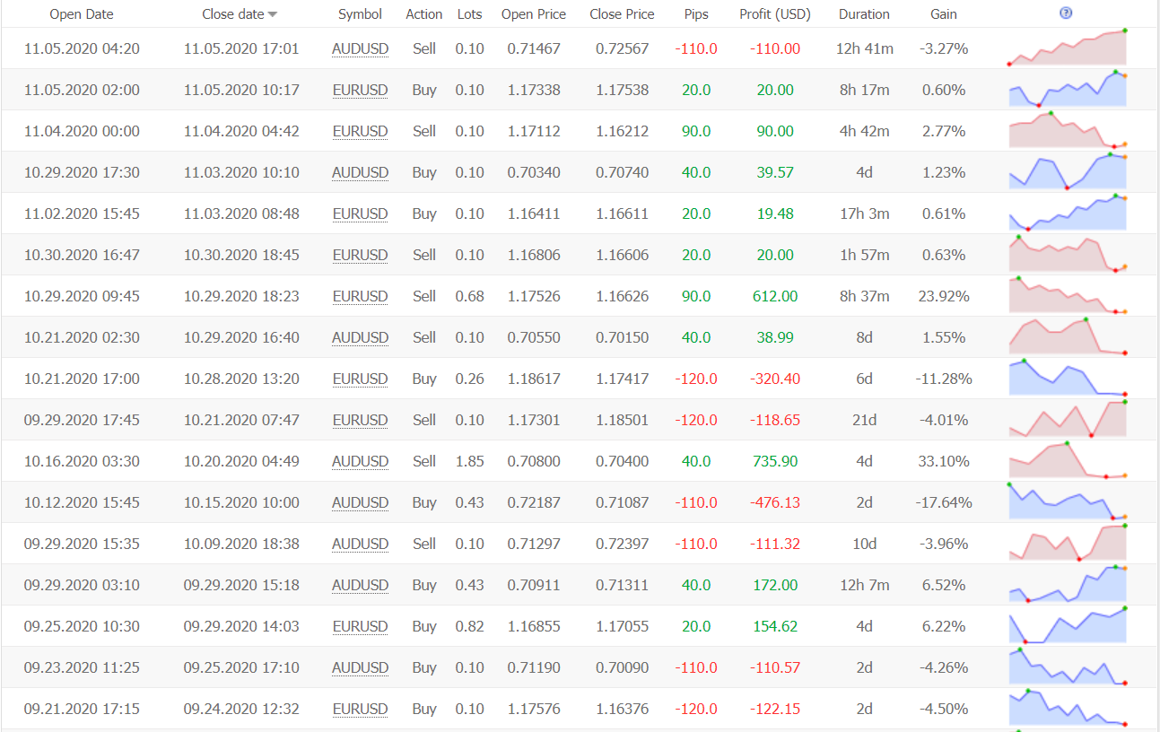Screen dimensions: 1160x732
Task: Select the 12h 41m duration cell
Action: 864,48
